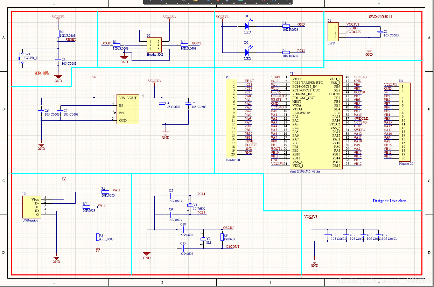The height and width of the screenshot is (287, 434).
Task: Select capacitor C6 on regulator input
Action: [41, 111]
